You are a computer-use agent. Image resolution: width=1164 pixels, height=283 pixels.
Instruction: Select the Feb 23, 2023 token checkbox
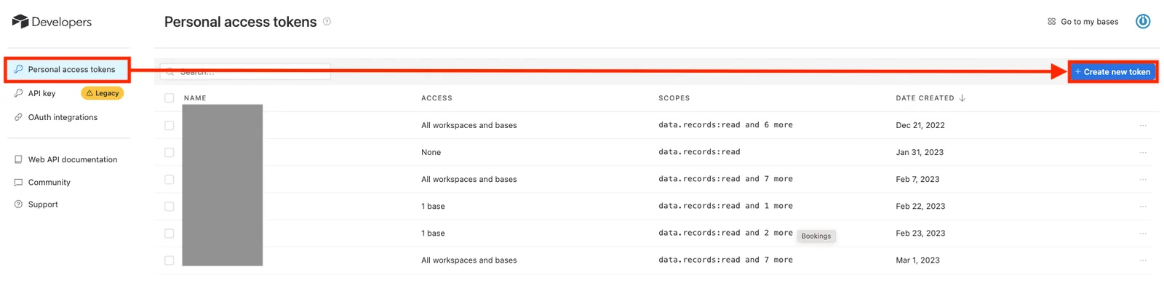169,234
